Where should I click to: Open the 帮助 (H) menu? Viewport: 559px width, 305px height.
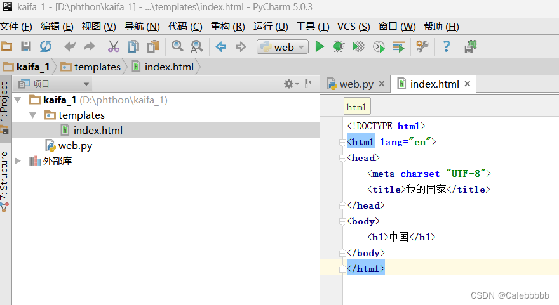pyautogui.click(x=441, y=27)
